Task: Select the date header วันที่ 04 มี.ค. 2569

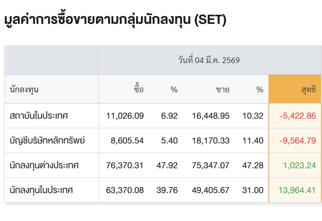Action: click(209, 60)
